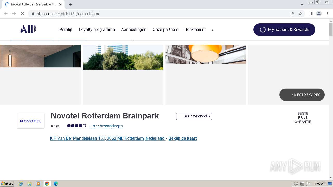
Task: Open the tab search dropdown
Action: click(x=302, y=4)
